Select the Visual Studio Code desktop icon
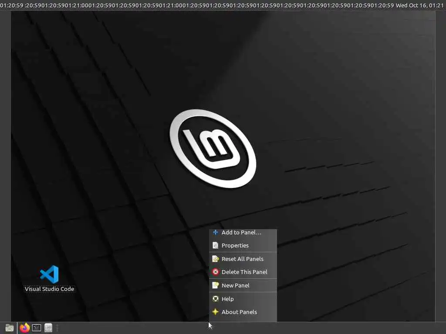This screenshot has width=446, height=334. (x=49, y=279)
